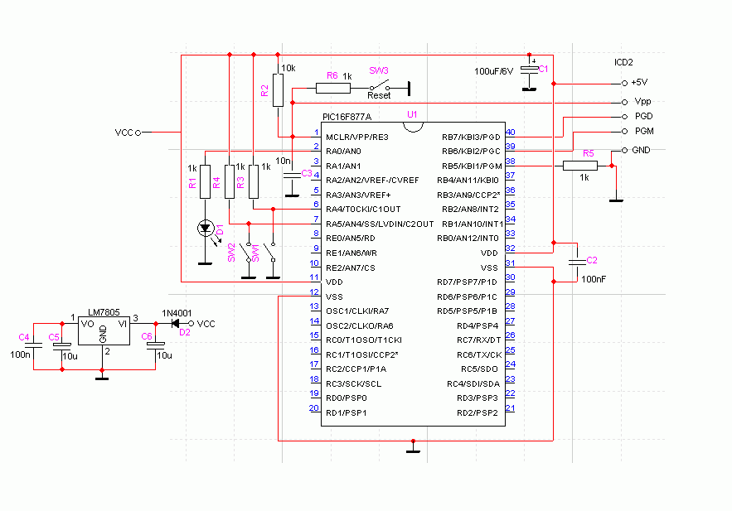Viewport: 732px width, 511px height.
Task: Click the 10k value beside R2
Action: click(288, 68)
